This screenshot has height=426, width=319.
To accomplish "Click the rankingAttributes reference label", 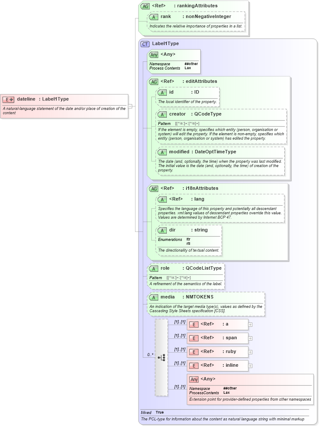I will coord(197,6).
